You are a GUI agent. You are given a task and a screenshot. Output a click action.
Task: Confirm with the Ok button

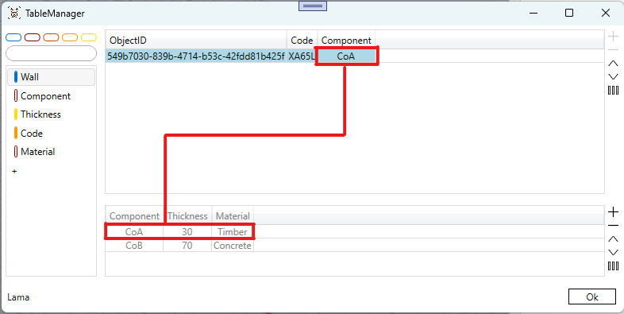point(592,297)
